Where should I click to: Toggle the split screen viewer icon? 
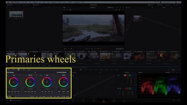tap(67, 10)
